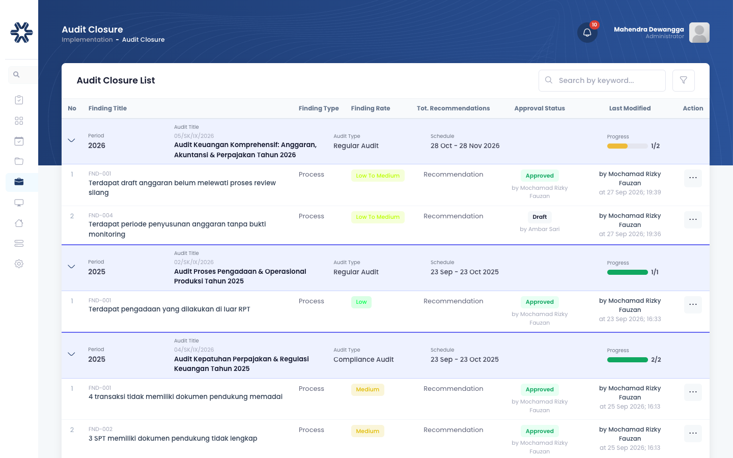Viewport: 733px width, 458px height.
Task: Open action menu for periode penyusunan anggaran finding
Action: [x=693, y=220]
